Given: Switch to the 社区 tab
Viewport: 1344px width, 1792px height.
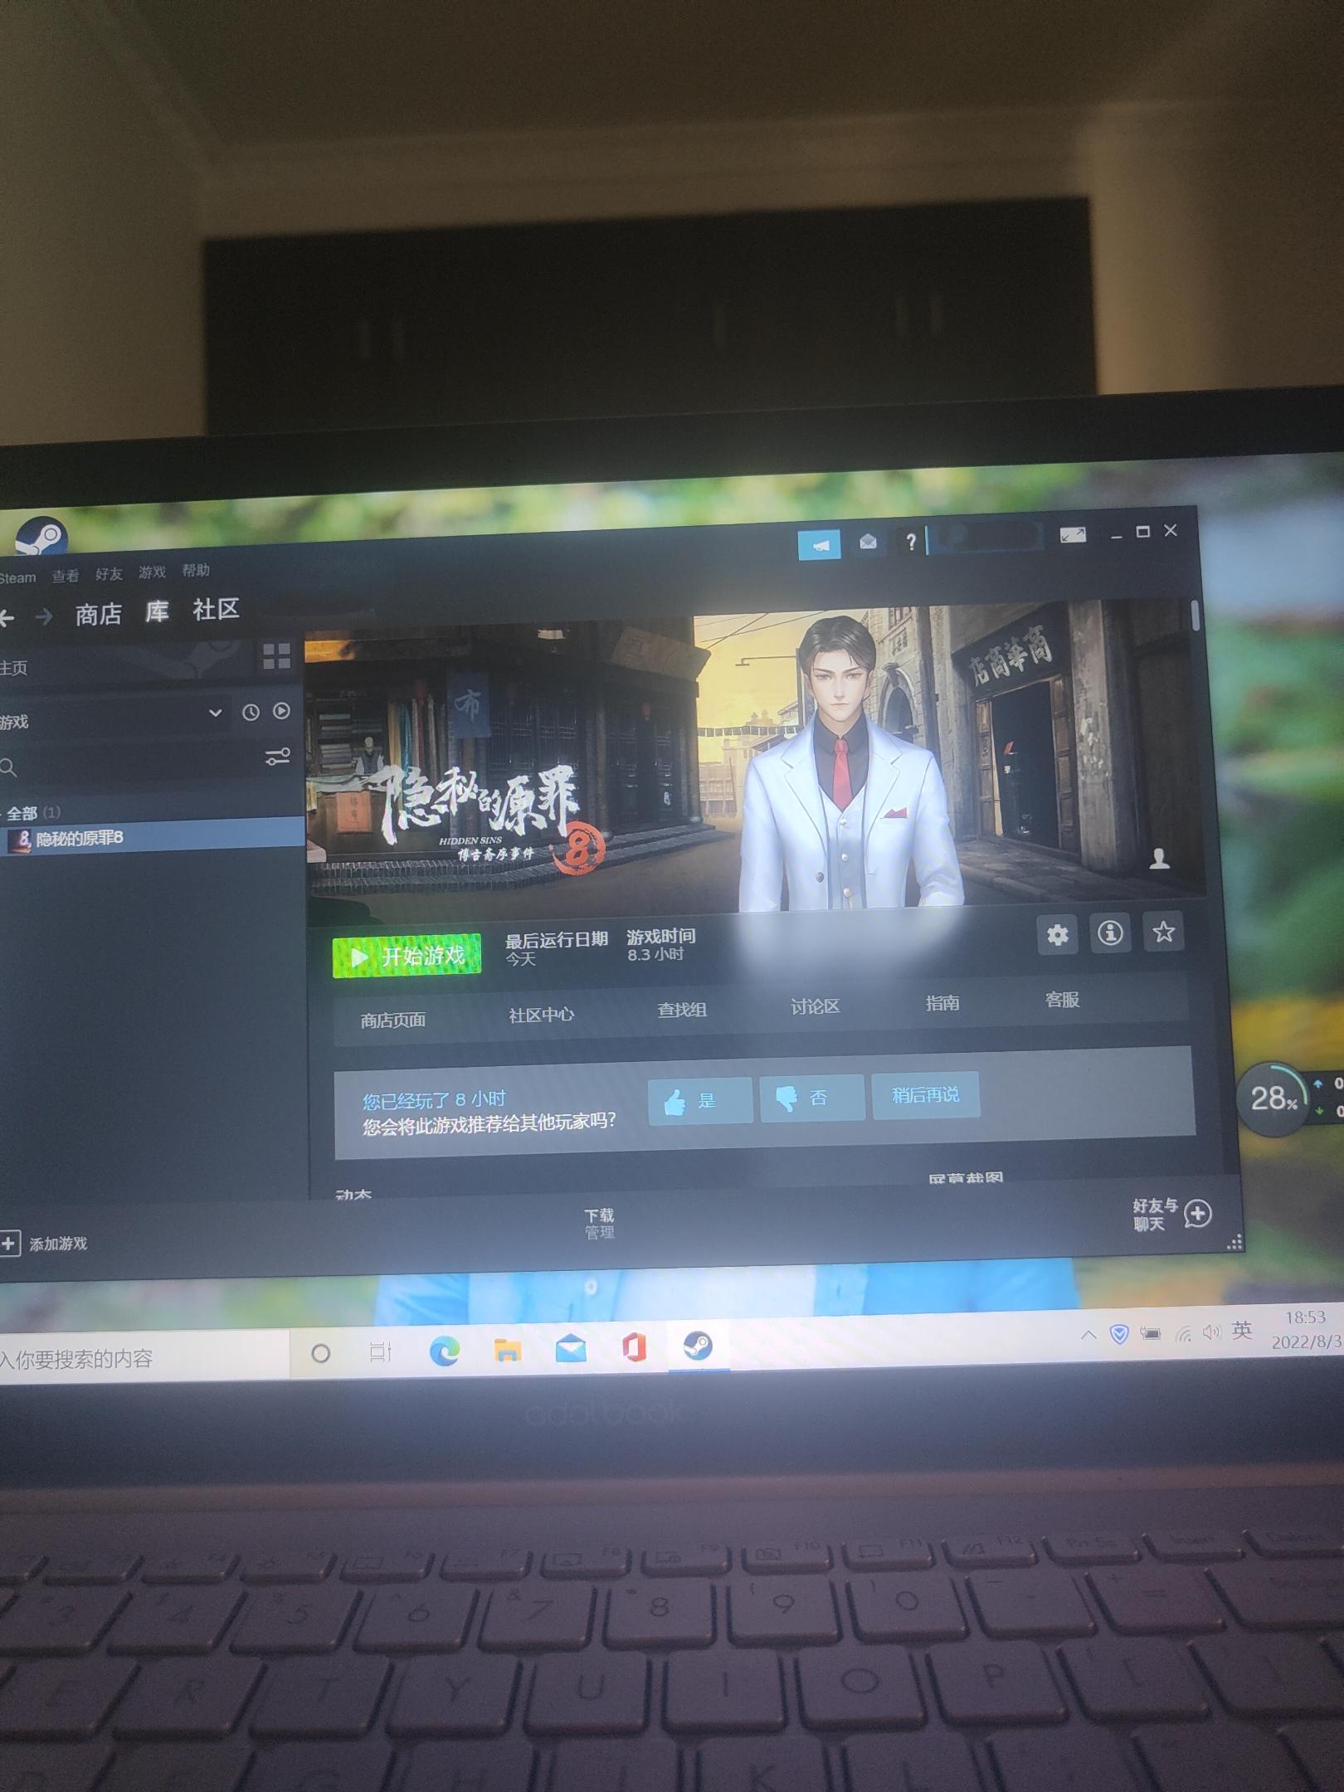Looking at the screenshot, I should point(216,610).
